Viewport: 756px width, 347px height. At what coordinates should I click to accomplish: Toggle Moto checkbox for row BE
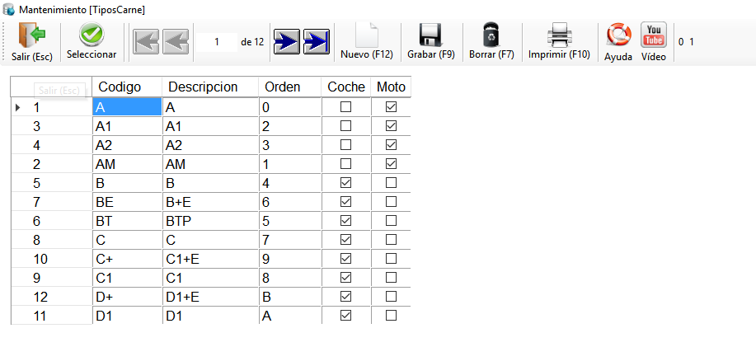(391, 201)
